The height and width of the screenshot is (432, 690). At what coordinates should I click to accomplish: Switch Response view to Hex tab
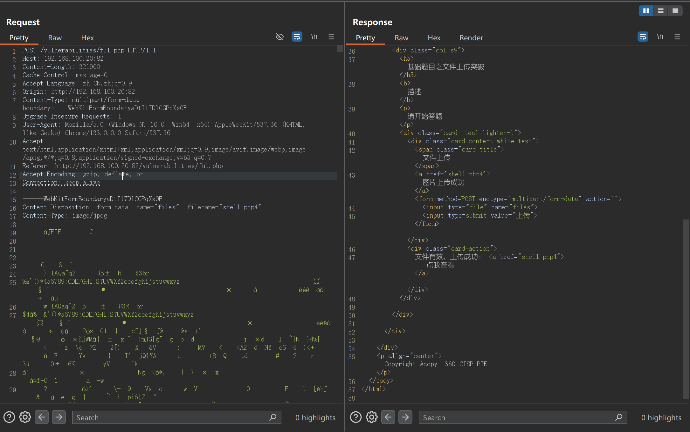[x=434, y=38]
